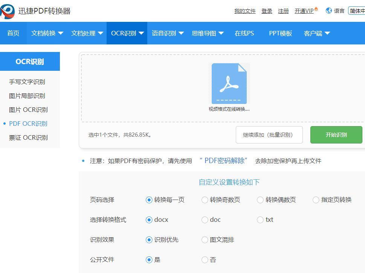Open PPT模板 from navigation bar
The image size is (365, 273).
click(x=280, y=33)
